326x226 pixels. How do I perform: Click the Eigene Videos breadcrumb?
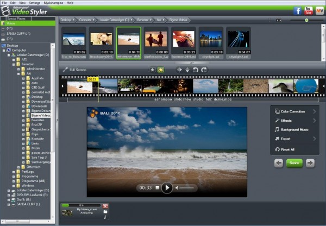178,20
